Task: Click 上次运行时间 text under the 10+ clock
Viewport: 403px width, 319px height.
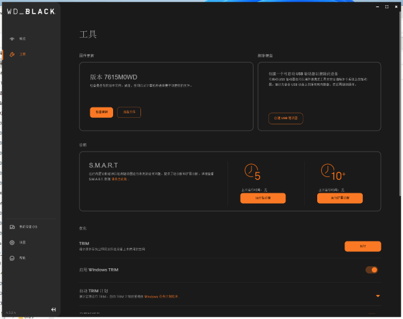Action: pos(331,190)
